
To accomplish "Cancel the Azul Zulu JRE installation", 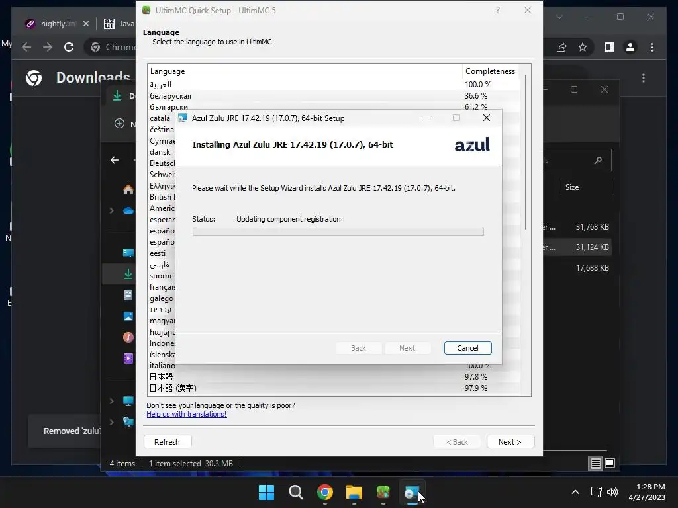I will (x=467, y=348).
